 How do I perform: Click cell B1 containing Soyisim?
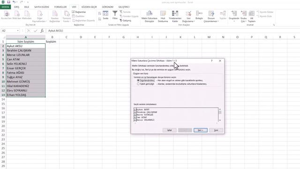click(x=52, y=42)
